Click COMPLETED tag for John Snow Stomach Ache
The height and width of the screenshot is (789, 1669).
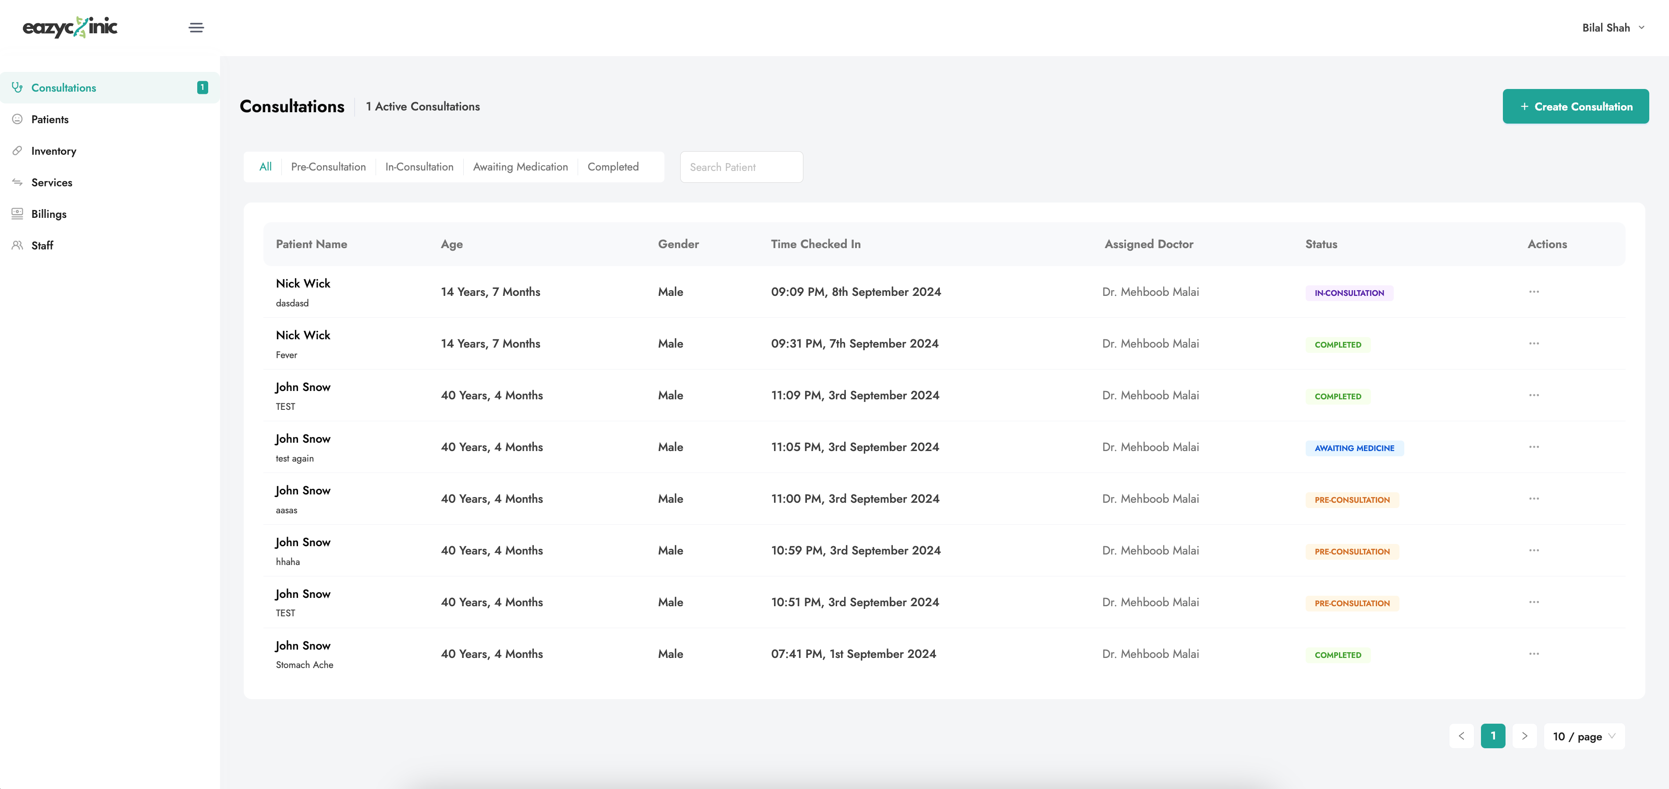[1338, 655]
